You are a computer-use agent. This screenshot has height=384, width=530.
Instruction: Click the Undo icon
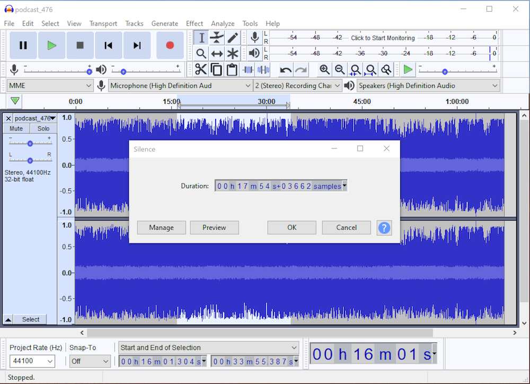pos(286,69)
